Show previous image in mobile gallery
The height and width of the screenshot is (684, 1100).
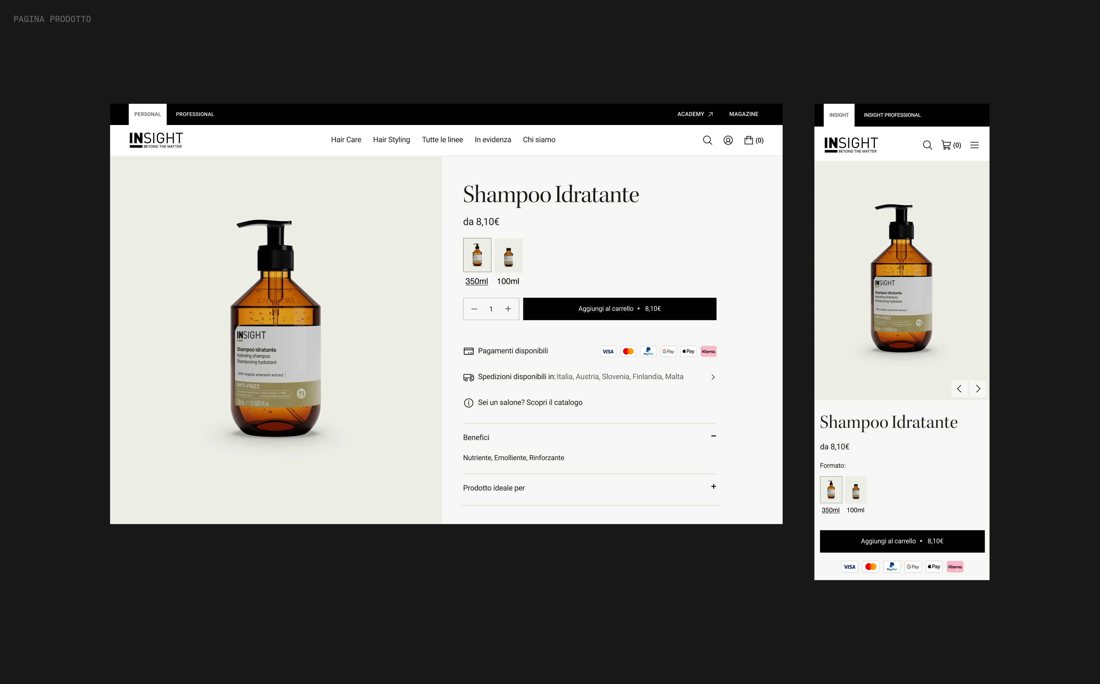coord(959,389)
